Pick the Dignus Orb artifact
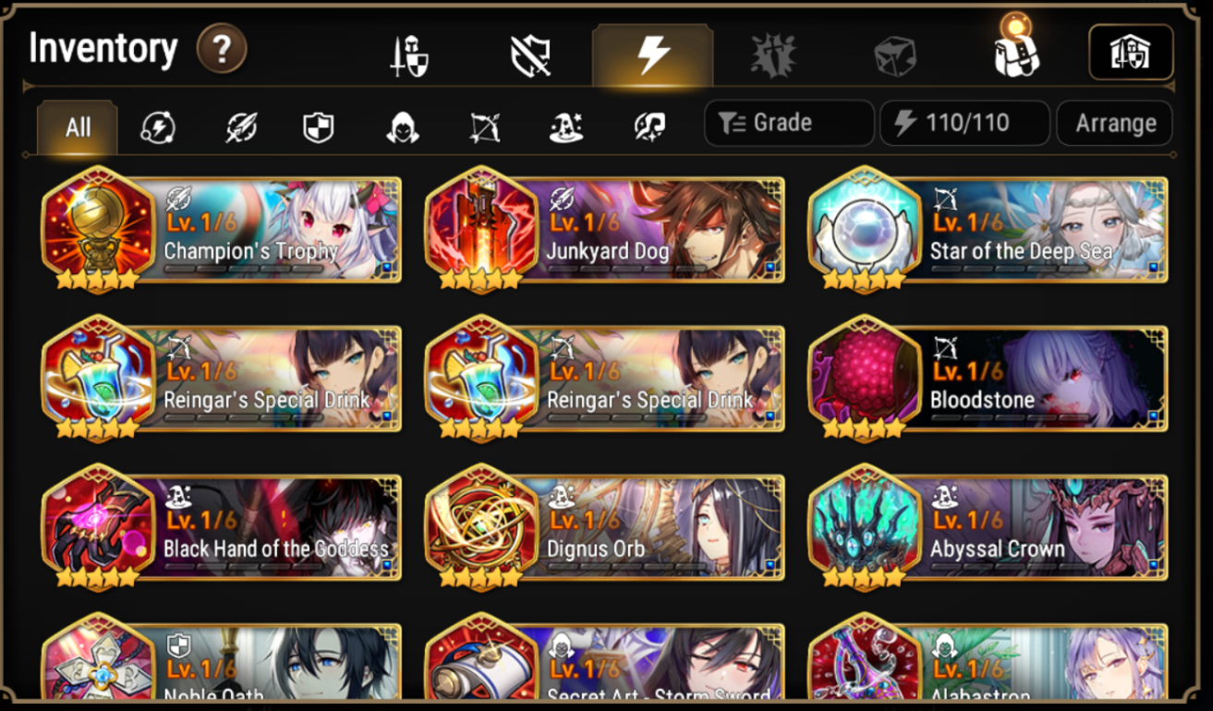Viewport: 1213px width, 711px height. click(x=605, y=527)
